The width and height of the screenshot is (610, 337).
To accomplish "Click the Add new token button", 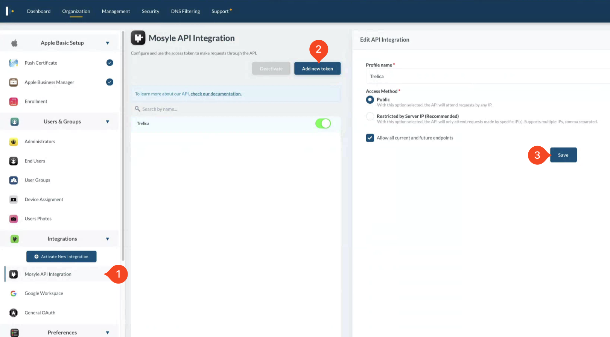I will [317, 68].
